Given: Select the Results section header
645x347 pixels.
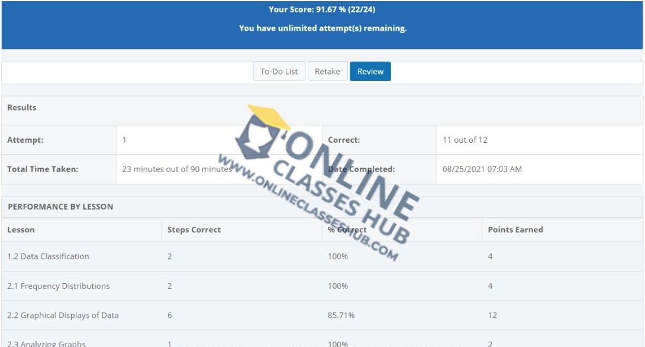Looking at the screenshot, I should [22, 108].
